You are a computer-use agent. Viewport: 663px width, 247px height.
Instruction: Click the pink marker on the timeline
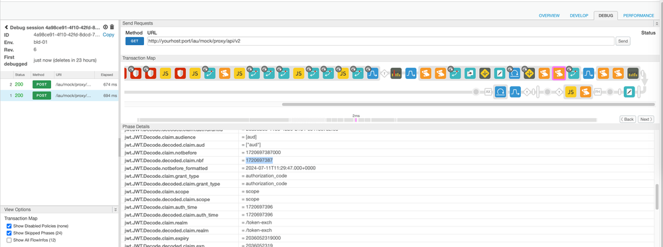(x=356, y=120)
